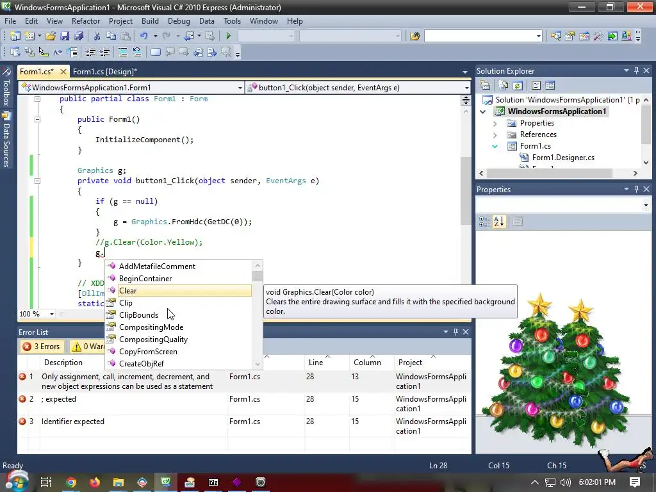Open the undo history dropdown arrow

[155, 36]
